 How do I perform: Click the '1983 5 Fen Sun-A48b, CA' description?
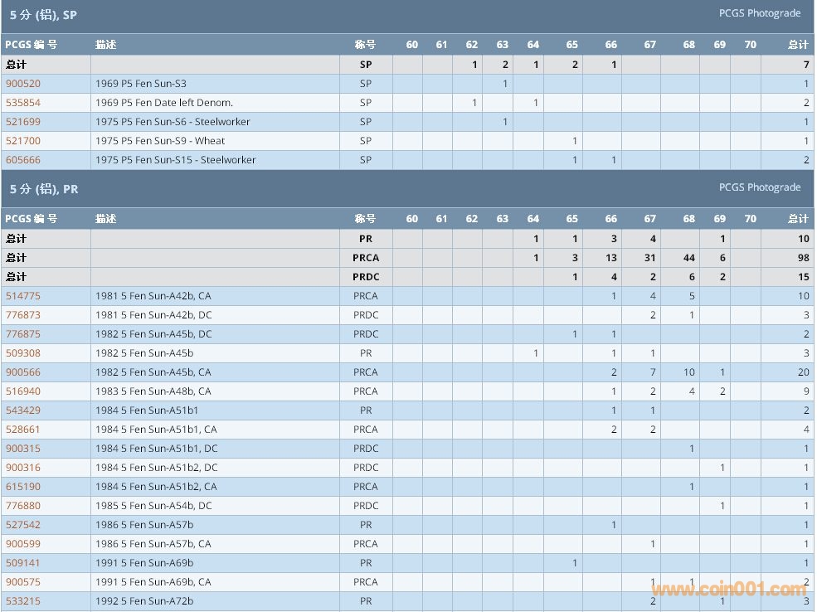(x=153, y=391)
